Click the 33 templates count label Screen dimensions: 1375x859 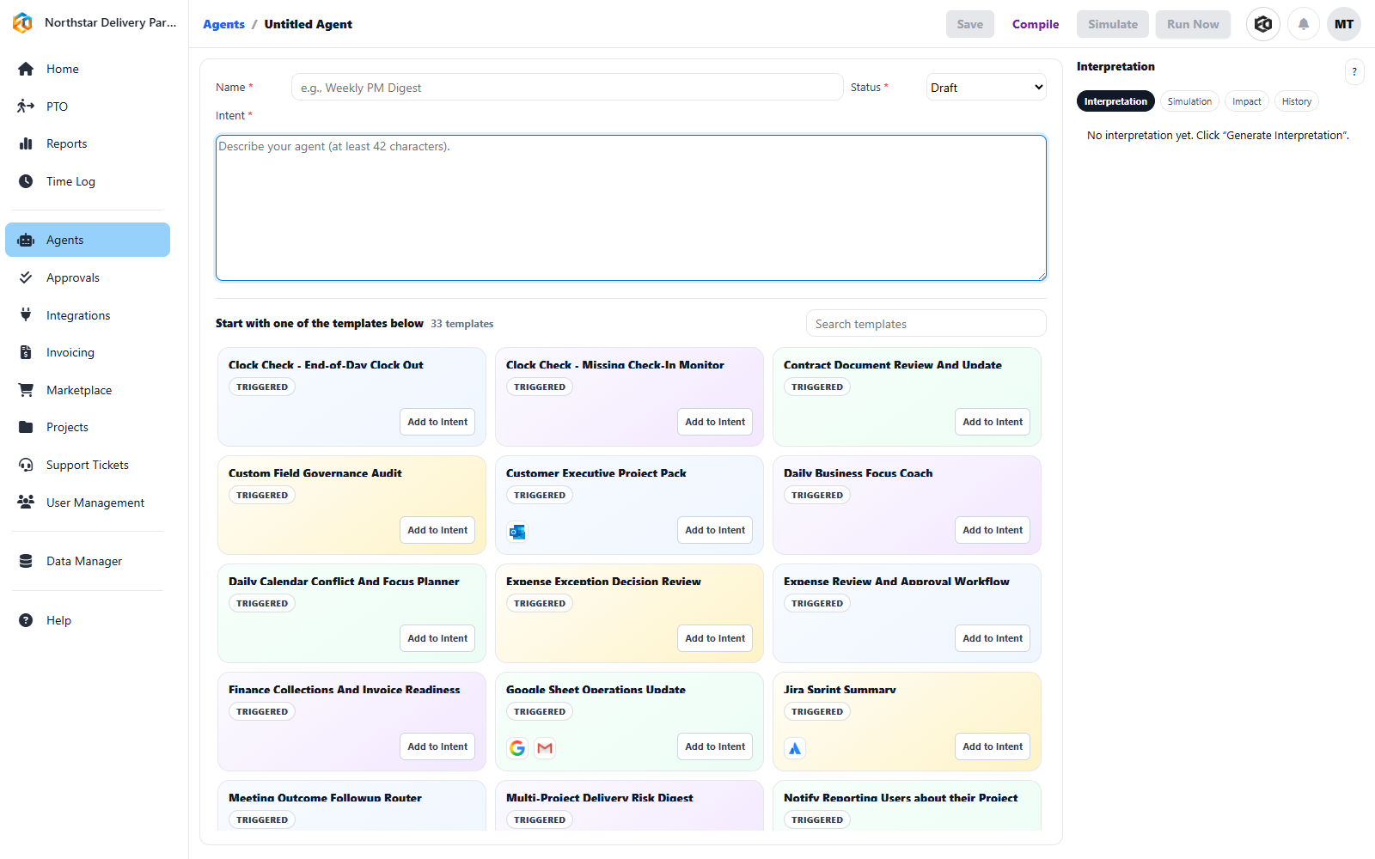(462, 324)
